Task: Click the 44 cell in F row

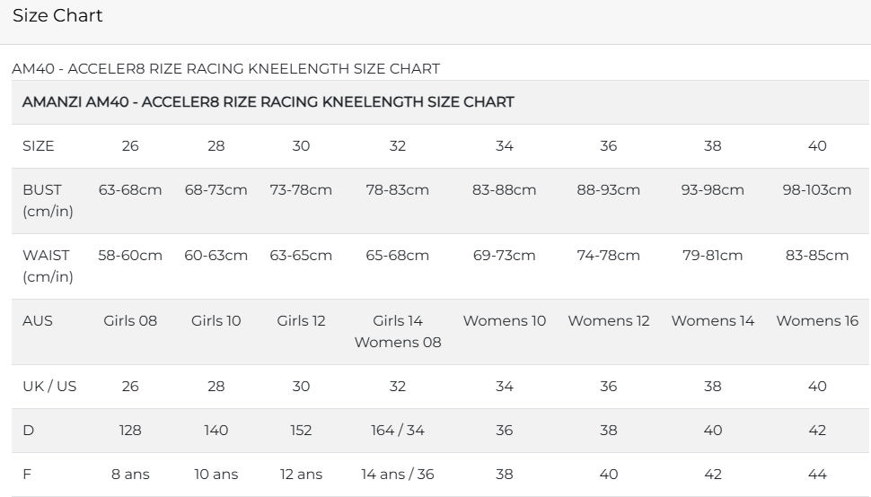Action: coord(817,474)
